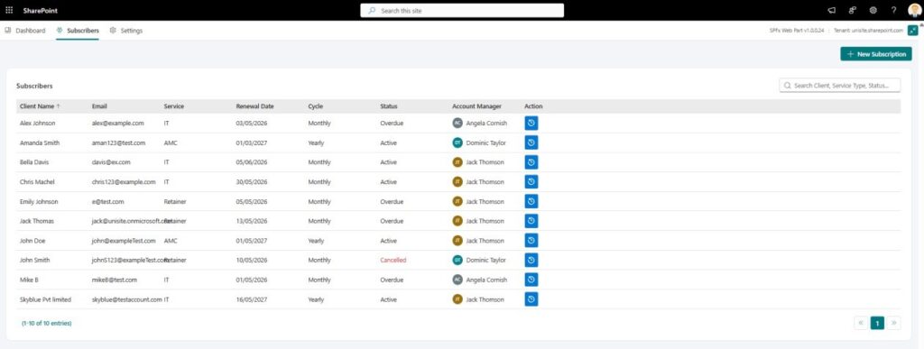Toggle the full-screen expand icon
This screenshot has height=349, width=924.
coord(912,31)
